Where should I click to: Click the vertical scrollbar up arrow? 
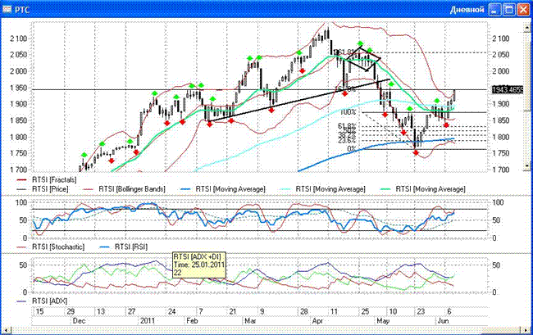(x=527, y=28)
